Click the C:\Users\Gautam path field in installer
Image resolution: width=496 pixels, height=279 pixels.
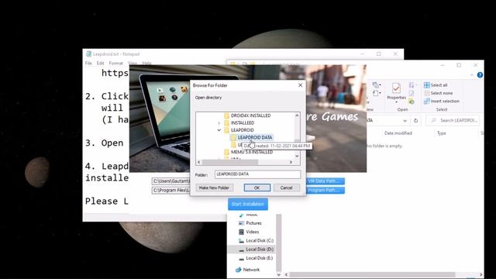170,181
